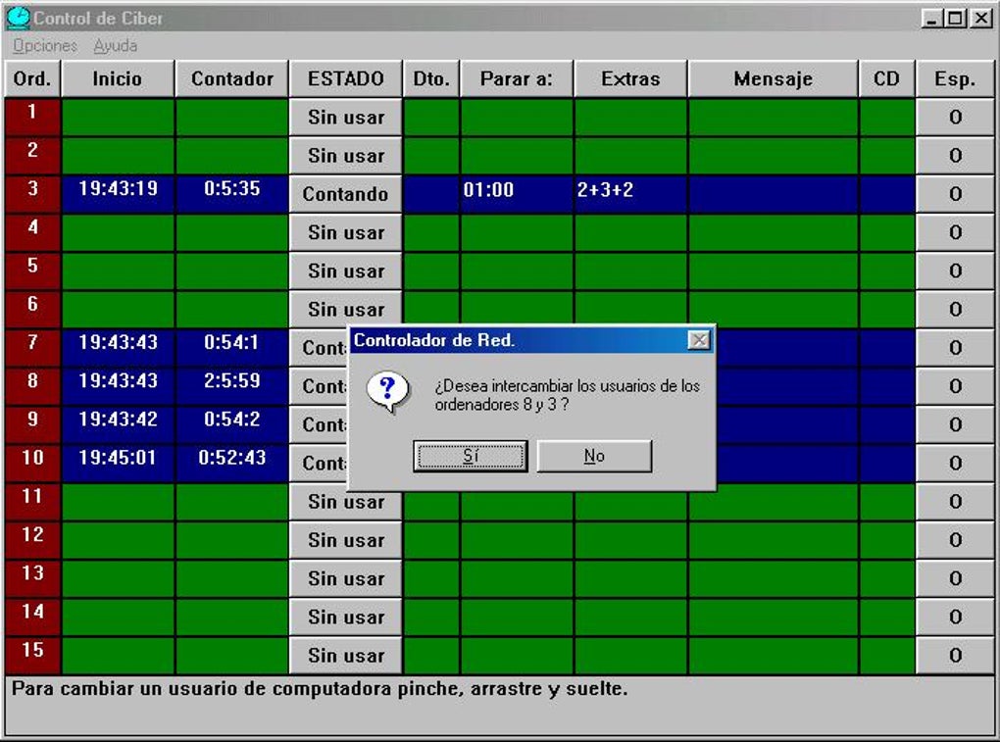The width and height of the screenshot is (1000, 742).
Task: Click the CD column header
Action: pos(886,78)
